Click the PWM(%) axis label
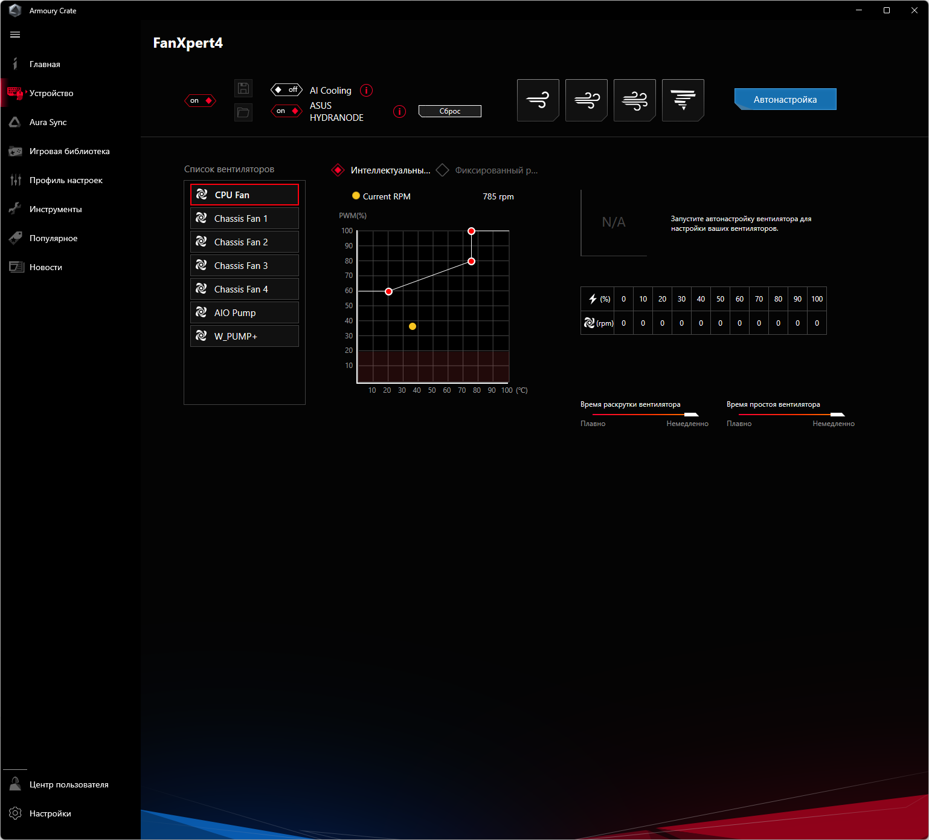Image resolution: width=929 pixels, height=840 pixels. [353, 216]
